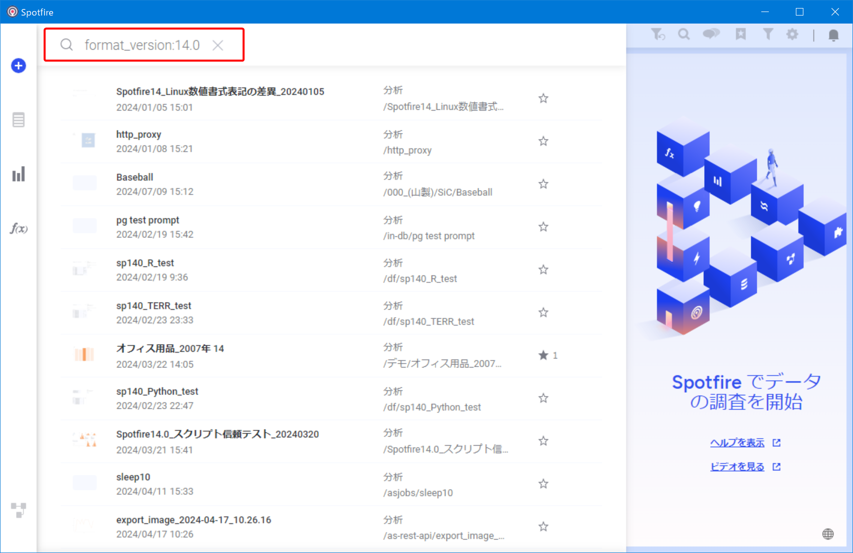This screenshot has height=553, width=853.
Task: Click the globe language icon
Action: [x=828, y=534]
